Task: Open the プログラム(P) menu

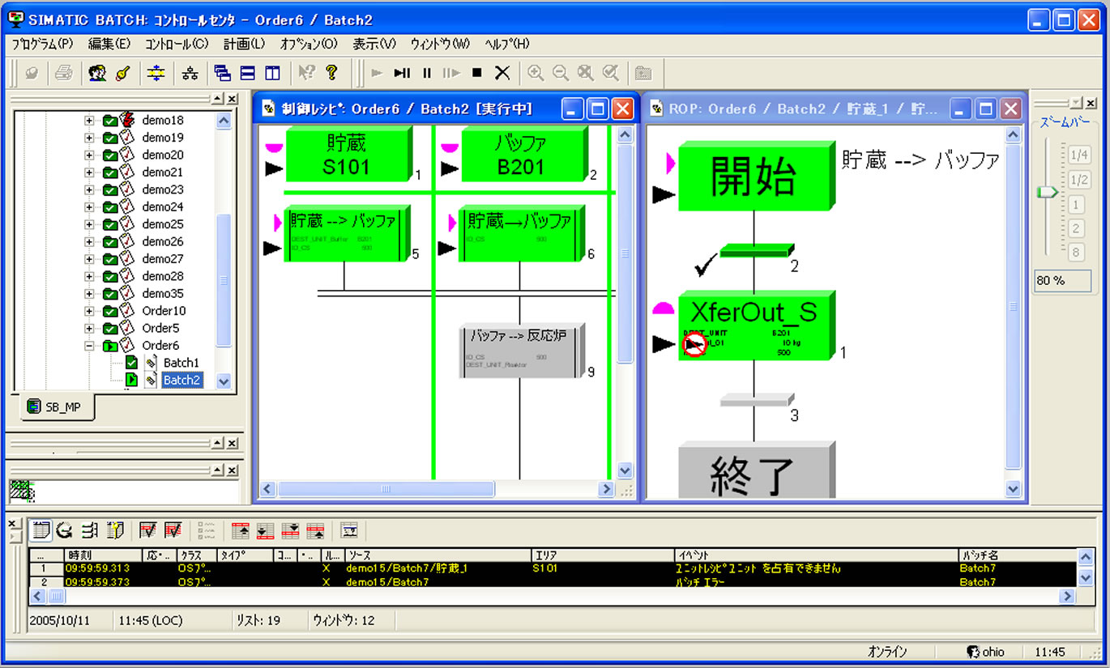Action: [42, 44]
